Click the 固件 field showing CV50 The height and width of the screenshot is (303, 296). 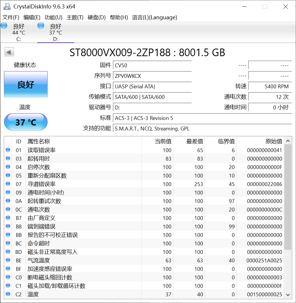pos(152,65)
